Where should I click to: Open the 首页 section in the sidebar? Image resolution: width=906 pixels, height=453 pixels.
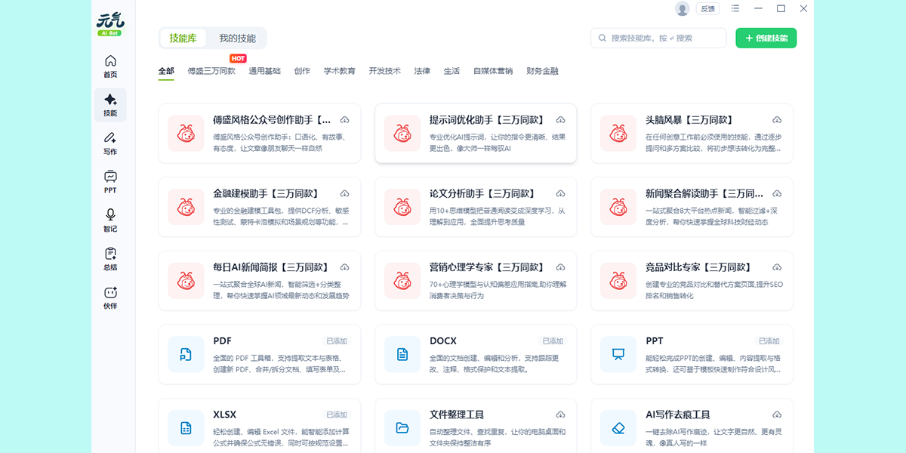(109, 68)
